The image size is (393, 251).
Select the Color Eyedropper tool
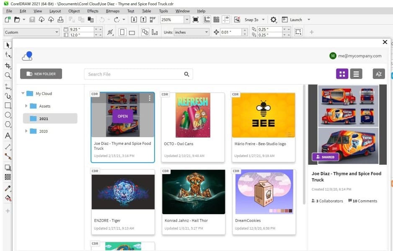(x=8, y=188)
